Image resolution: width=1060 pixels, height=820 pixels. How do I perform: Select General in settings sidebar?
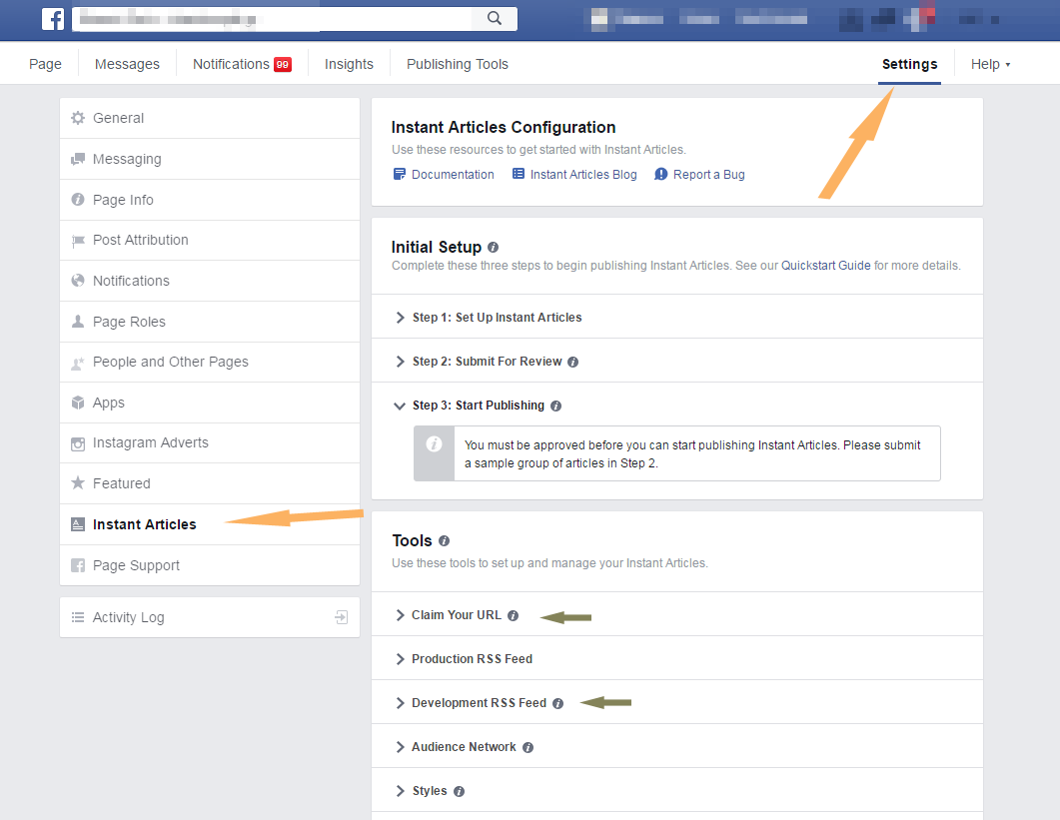(x=210, y=118)
